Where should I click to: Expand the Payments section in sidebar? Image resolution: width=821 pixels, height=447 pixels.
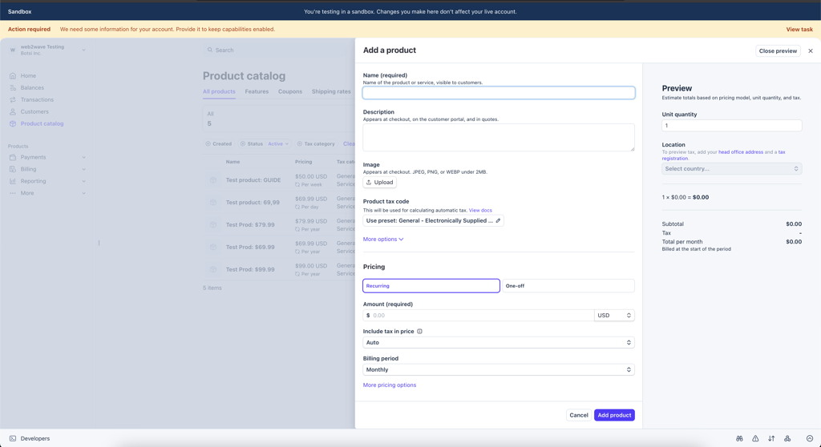point(83,157)
